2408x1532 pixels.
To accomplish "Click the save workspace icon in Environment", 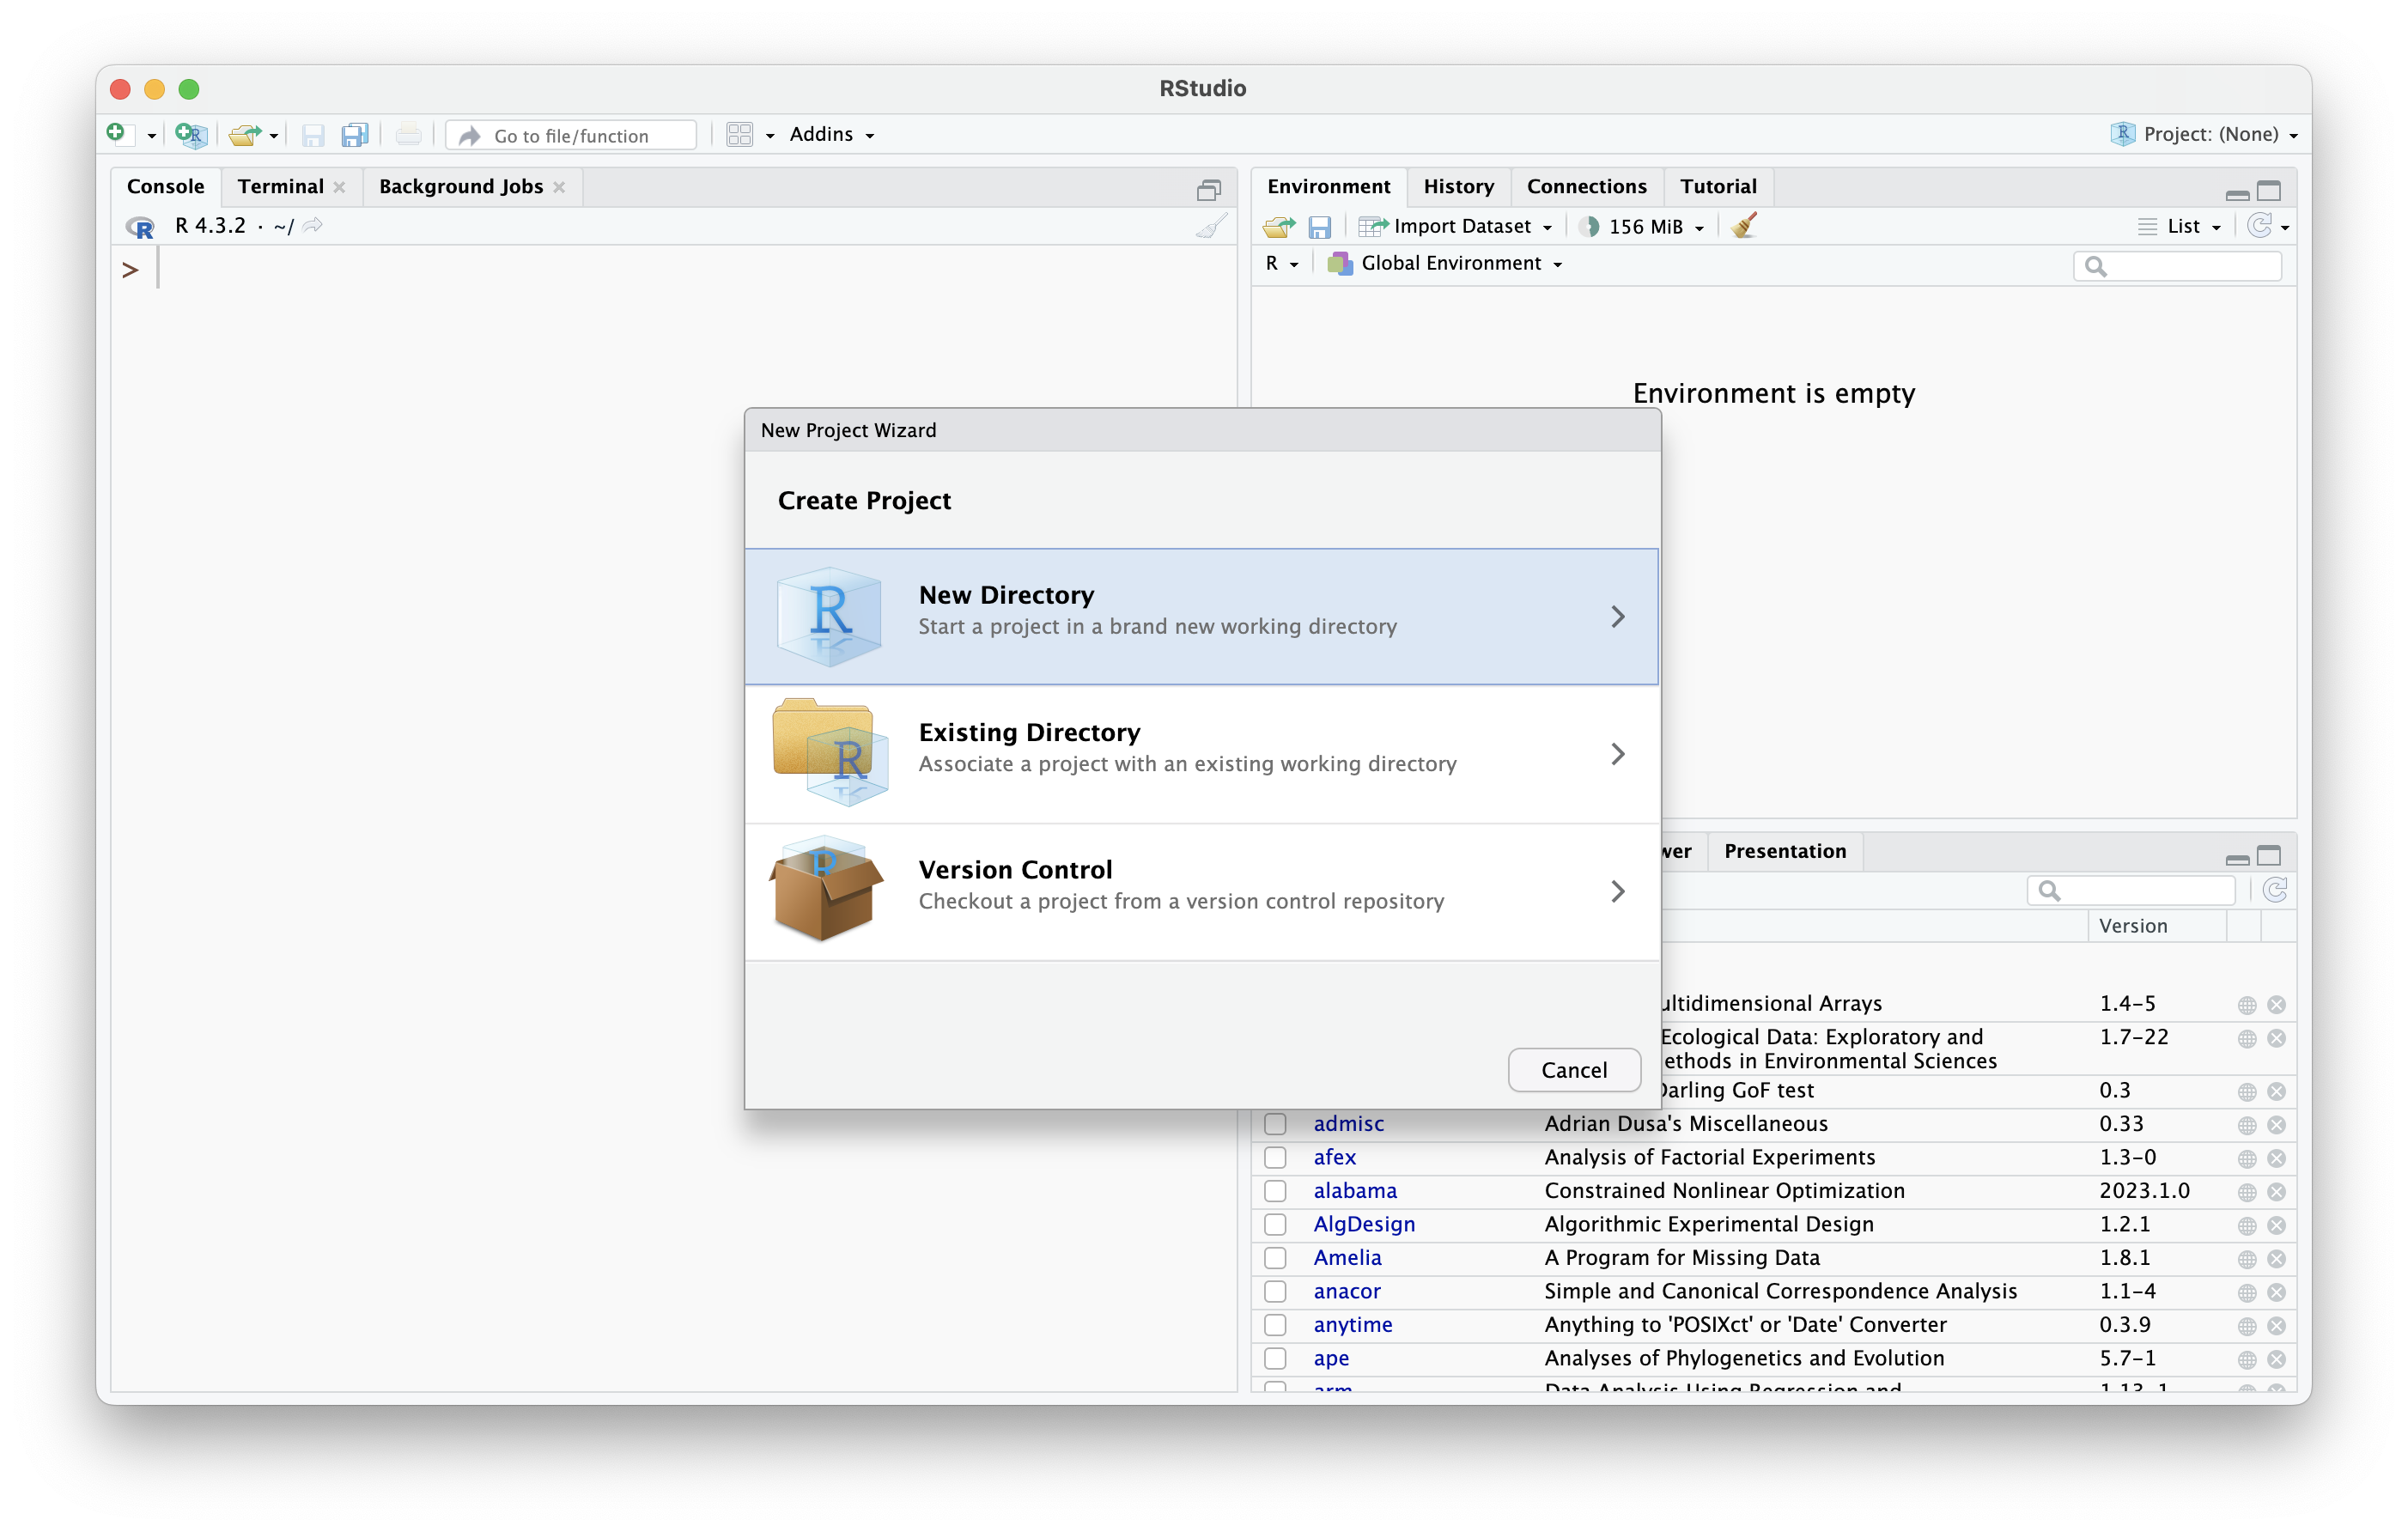I will click(x=1320, y=227).
